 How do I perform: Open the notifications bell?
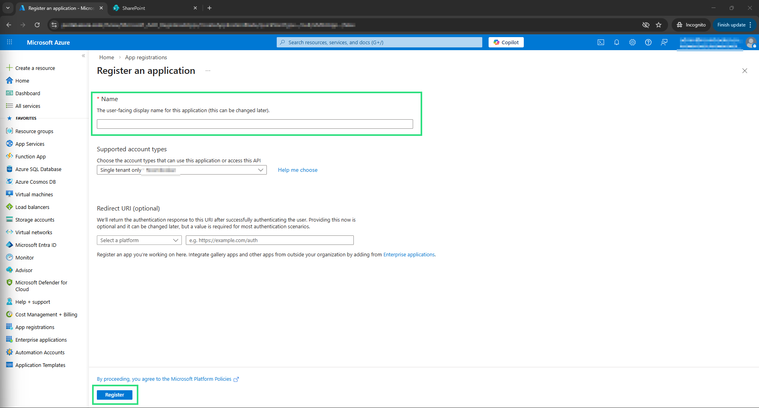tap(617, 42)
